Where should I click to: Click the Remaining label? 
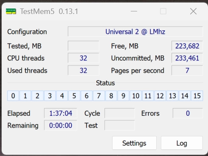pos(23,126)
